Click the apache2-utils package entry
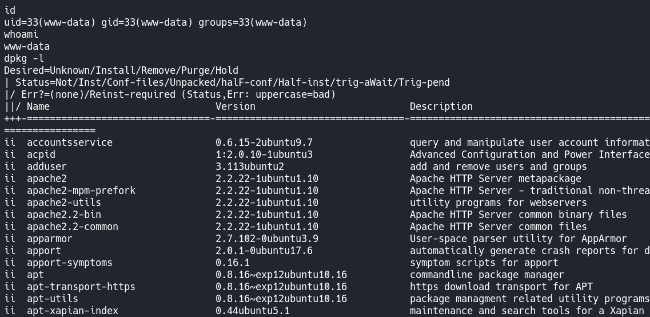The height and width of the screenshot is (317, 650). 64,203
